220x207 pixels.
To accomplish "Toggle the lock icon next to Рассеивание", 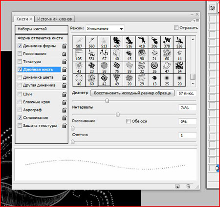I will [x=65, y=54].
